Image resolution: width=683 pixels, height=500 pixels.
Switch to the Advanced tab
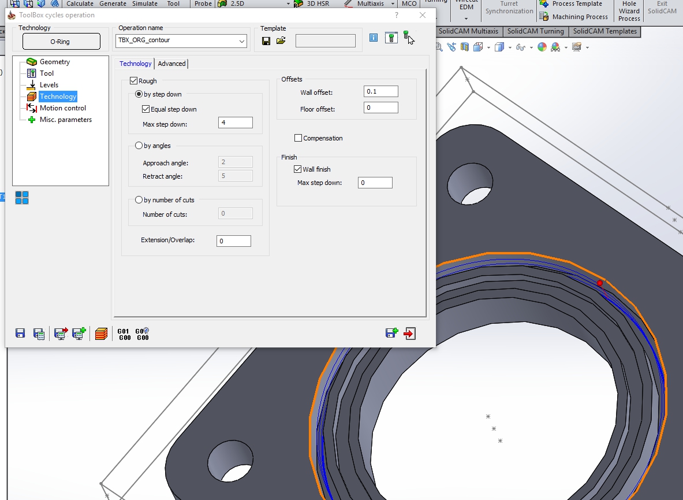pyautogui.click(x=171, y=64)
